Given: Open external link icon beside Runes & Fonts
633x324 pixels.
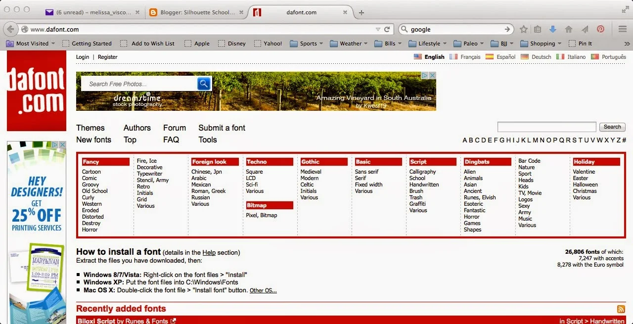Looking at the screenshot, I should point(173,321).
